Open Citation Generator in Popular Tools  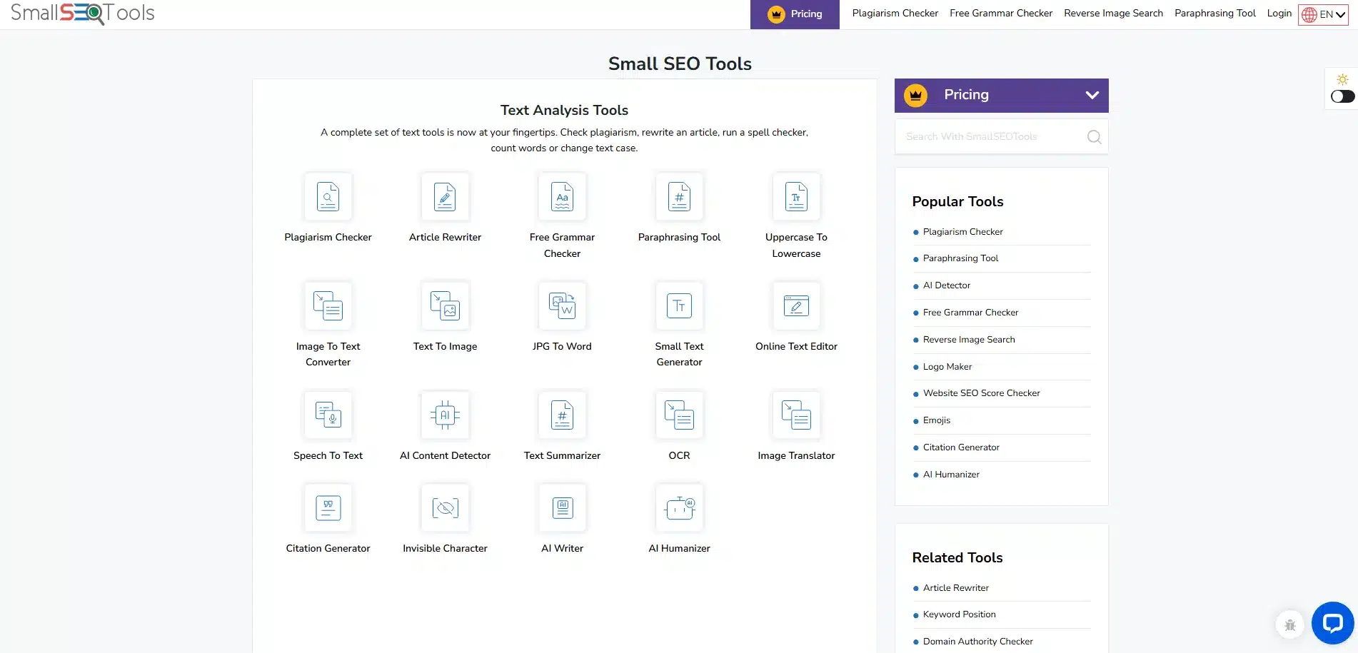(x=961, y=447)
